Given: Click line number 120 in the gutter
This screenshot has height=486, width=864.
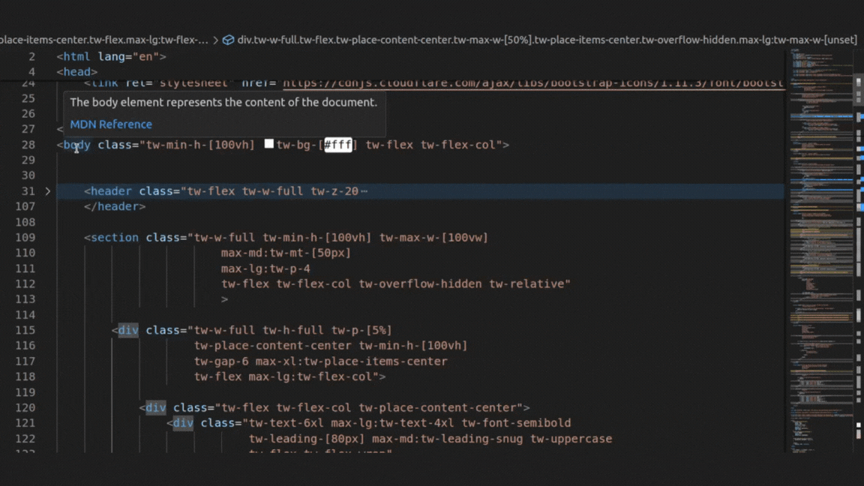Looking at the screenshot, I should [25, 408].
